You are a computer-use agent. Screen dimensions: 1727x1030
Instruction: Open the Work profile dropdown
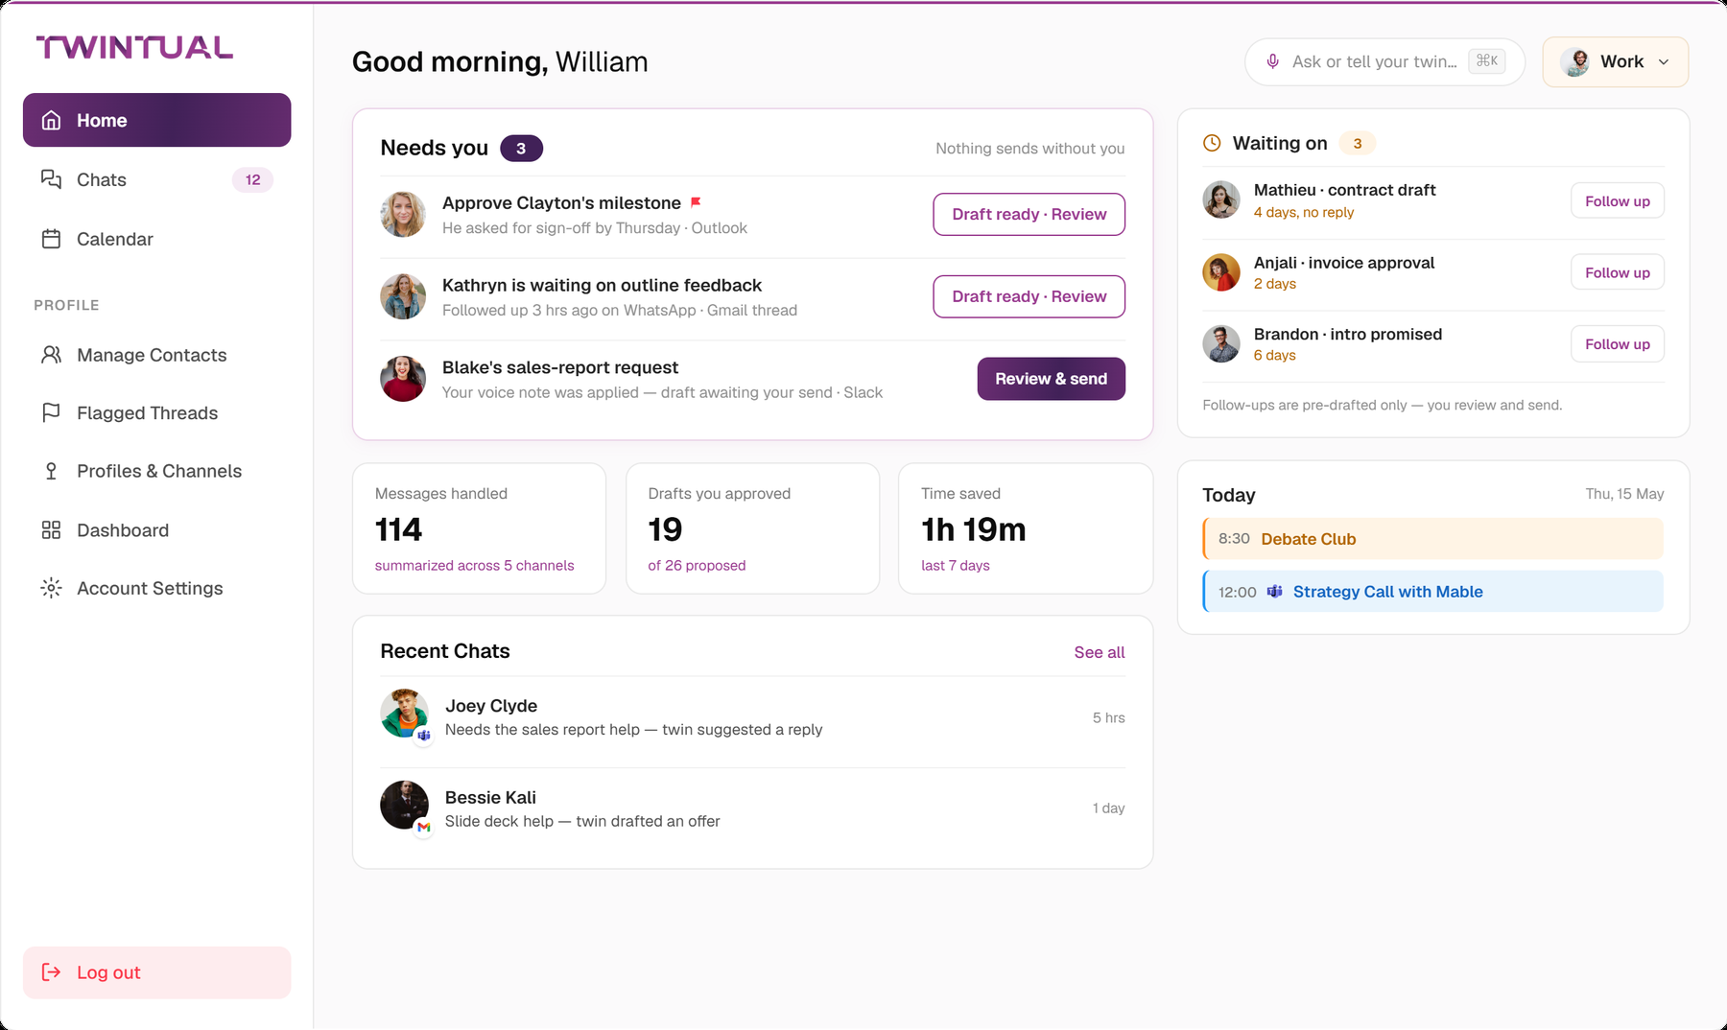coord(1616,61)
